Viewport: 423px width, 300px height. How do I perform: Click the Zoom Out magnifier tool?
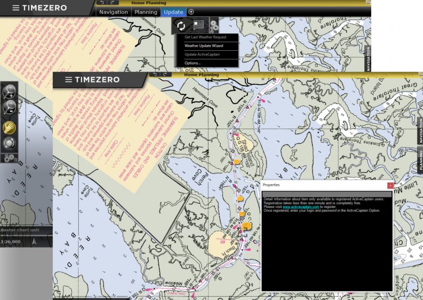tap(9, 107)
